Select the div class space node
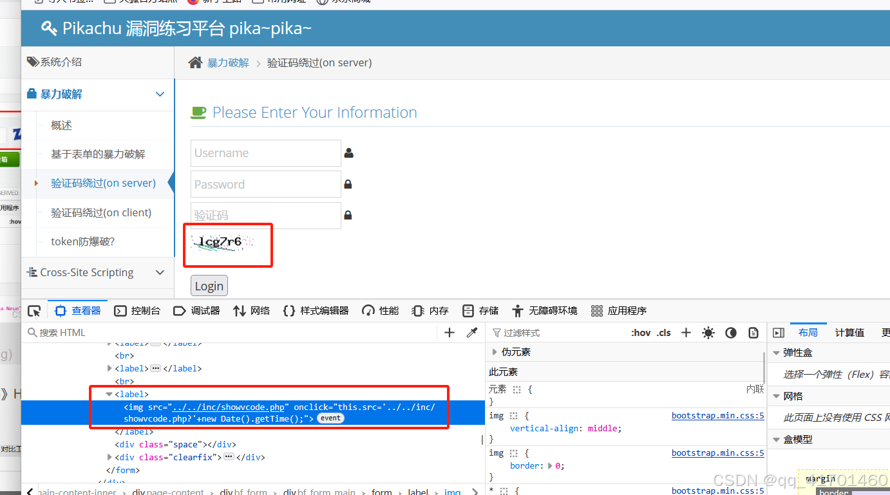The width and height of the screenshot is (890, 495). (175, 444)
